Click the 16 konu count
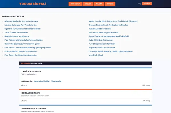The image size is (171, 113). 24,101
